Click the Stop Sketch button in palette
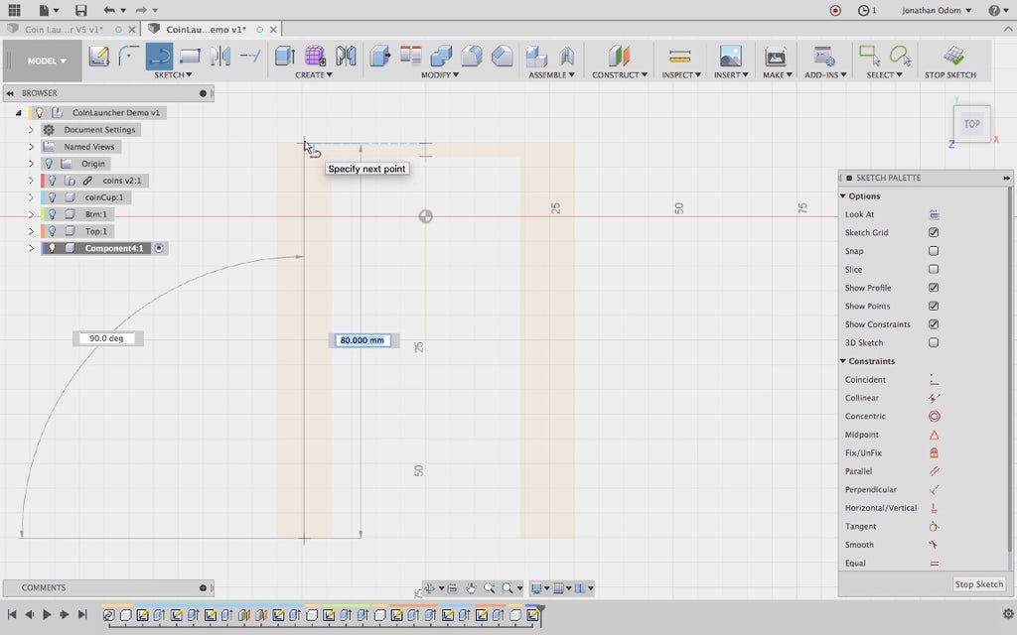This screenshot has width=1017, height=635. click(978, 584)
